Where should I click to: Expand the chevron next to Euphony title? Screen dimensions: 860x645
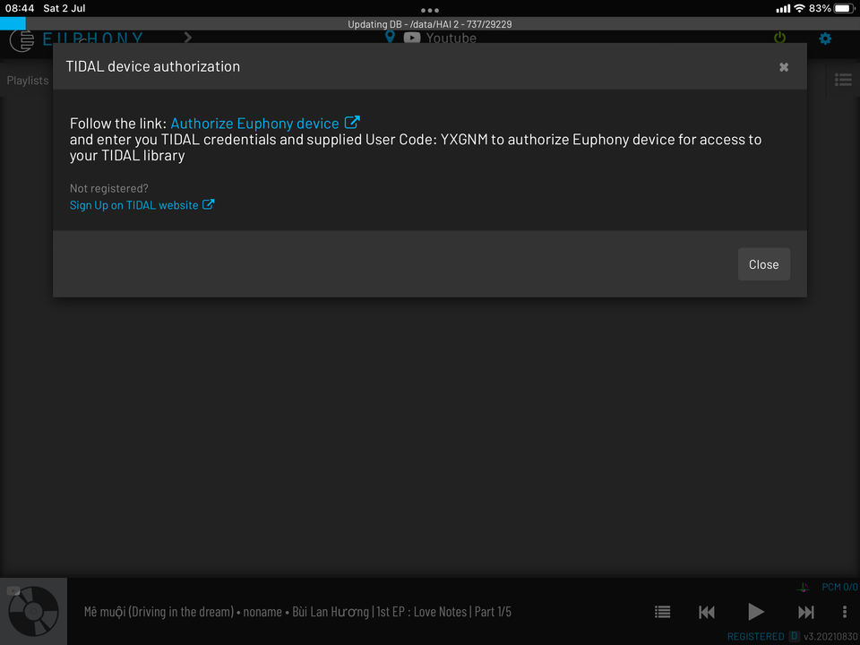pyautogui.click(x=188, y=38)
